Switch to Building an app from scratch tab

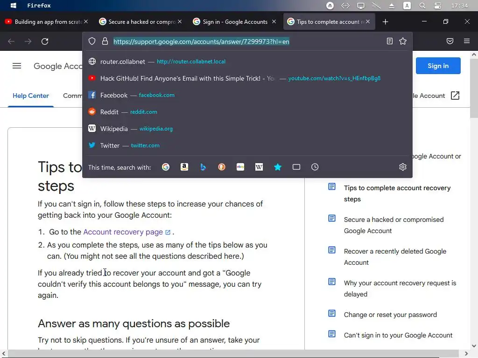(46, 21)
